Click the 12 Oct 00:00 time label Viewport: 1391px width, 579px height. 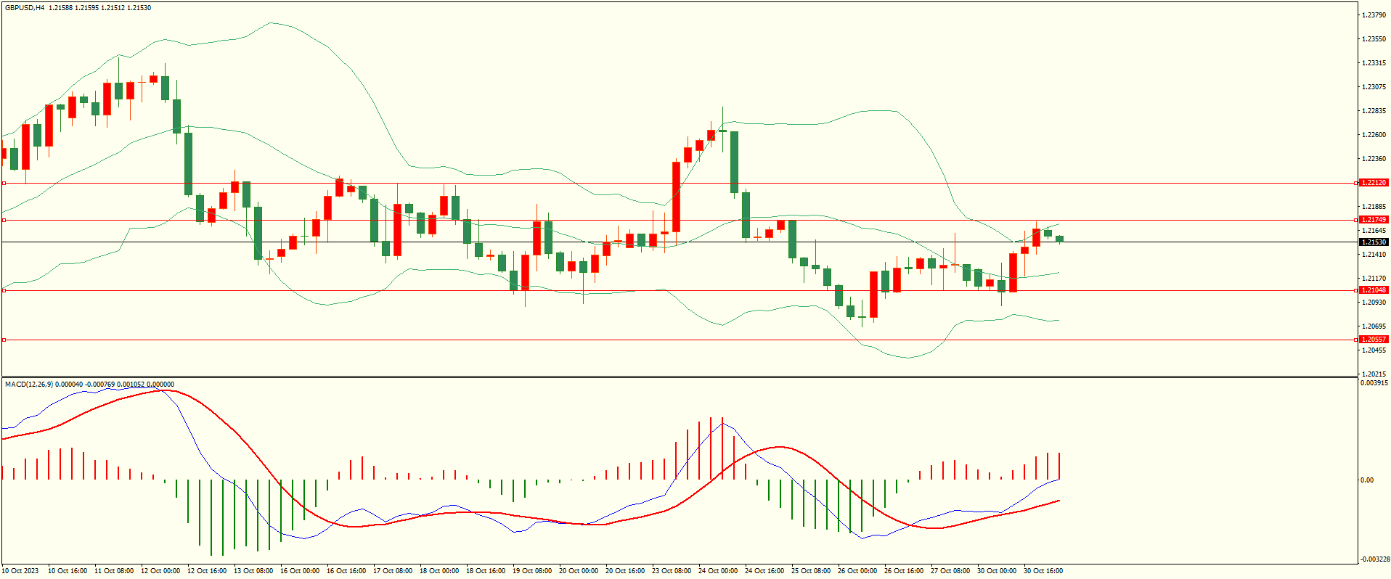pyautogui.click(x=160, y=571)
